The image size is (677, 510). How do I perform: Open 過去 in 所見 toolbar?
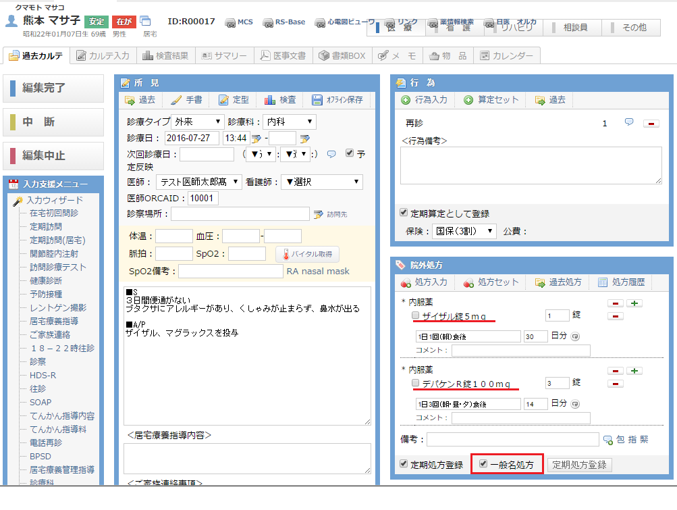click(x=140, y=100)
